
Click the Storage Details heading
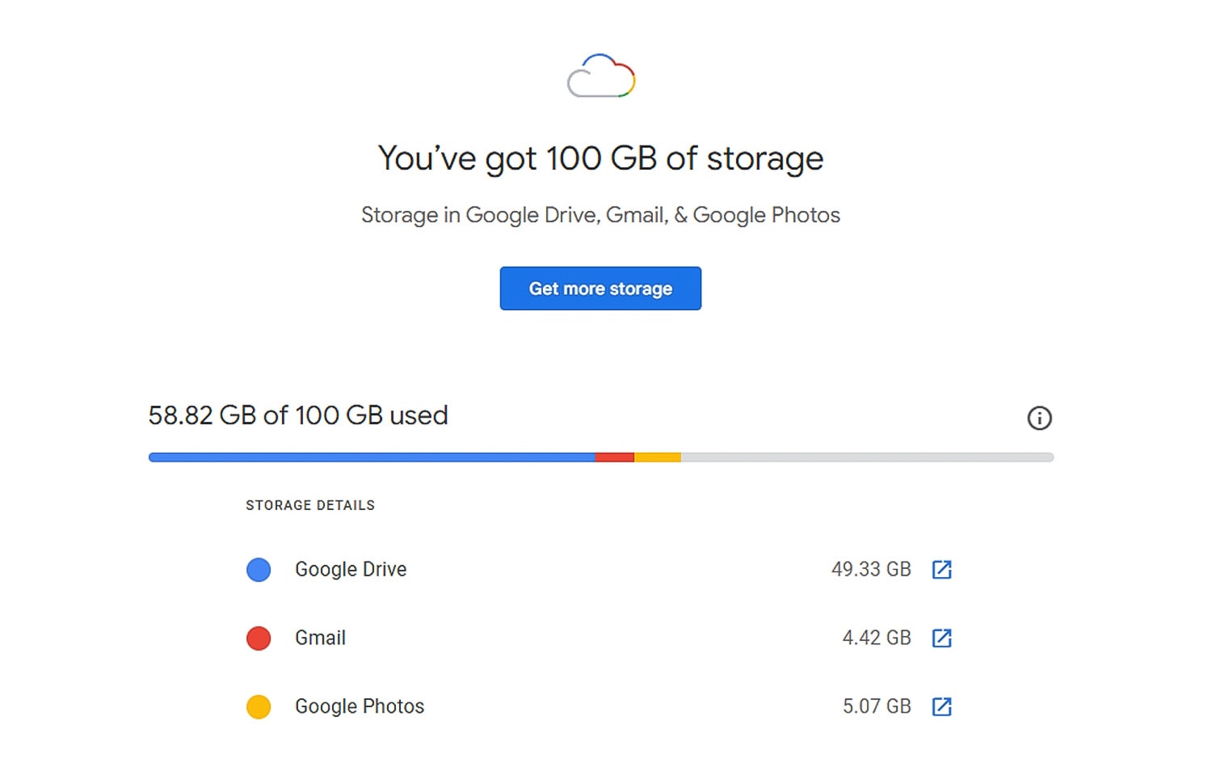point(310,505)
